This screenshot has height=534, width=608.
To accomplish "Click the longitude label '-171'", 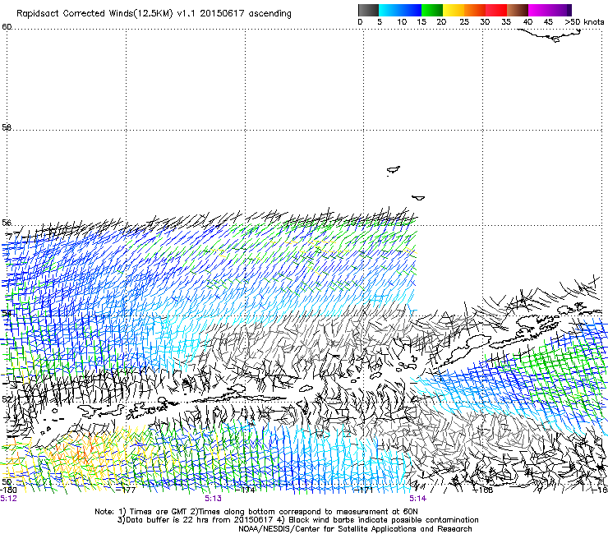I will (x=364, y=490).
